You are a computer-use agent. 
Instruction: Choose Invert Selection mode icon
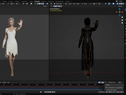(x=60, y=6)
